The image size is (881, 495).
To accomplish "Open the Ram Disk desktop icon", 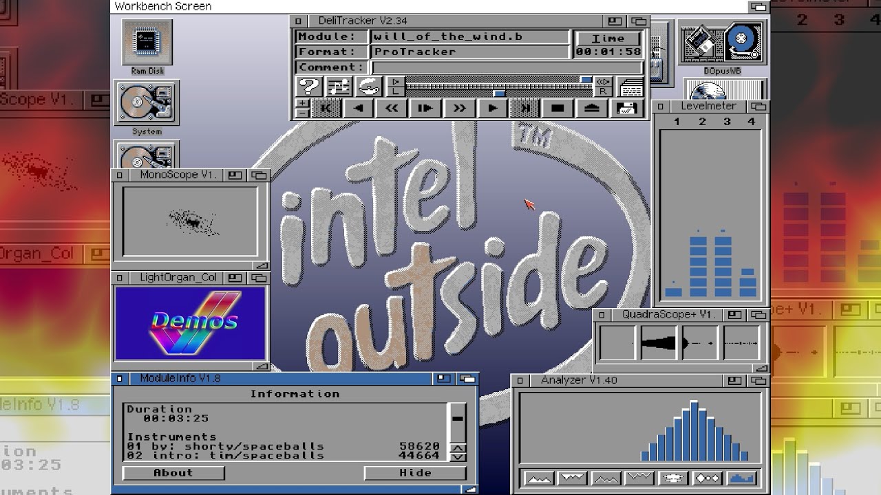I will click(x=147, y=47).
